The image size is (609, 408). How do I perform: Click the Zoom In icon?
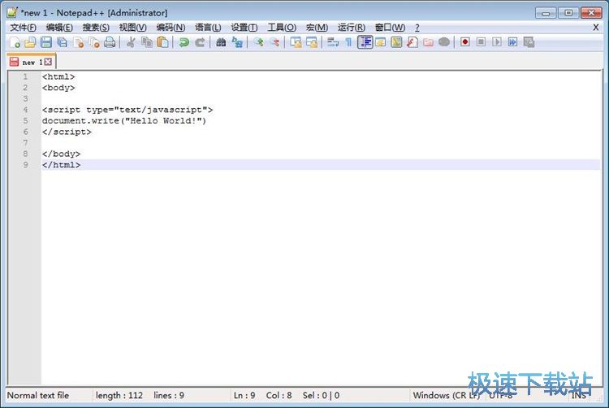[258, 42]
